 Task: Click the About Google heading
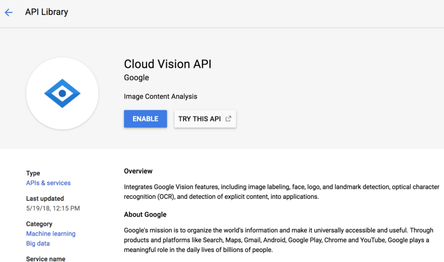click(x=145, y=214)
